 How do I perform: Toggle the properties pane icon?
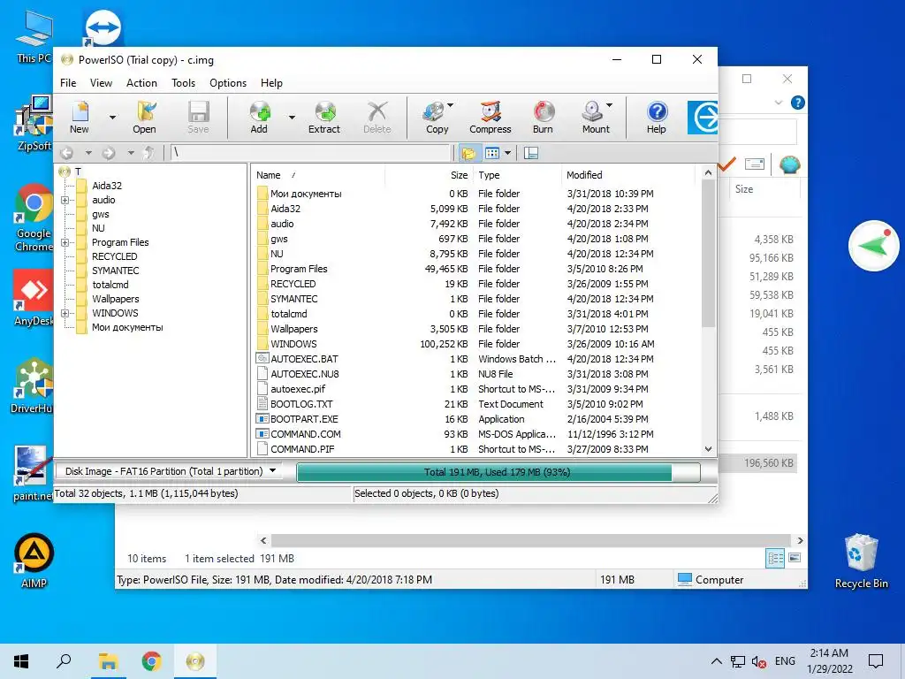coord(531,153)
